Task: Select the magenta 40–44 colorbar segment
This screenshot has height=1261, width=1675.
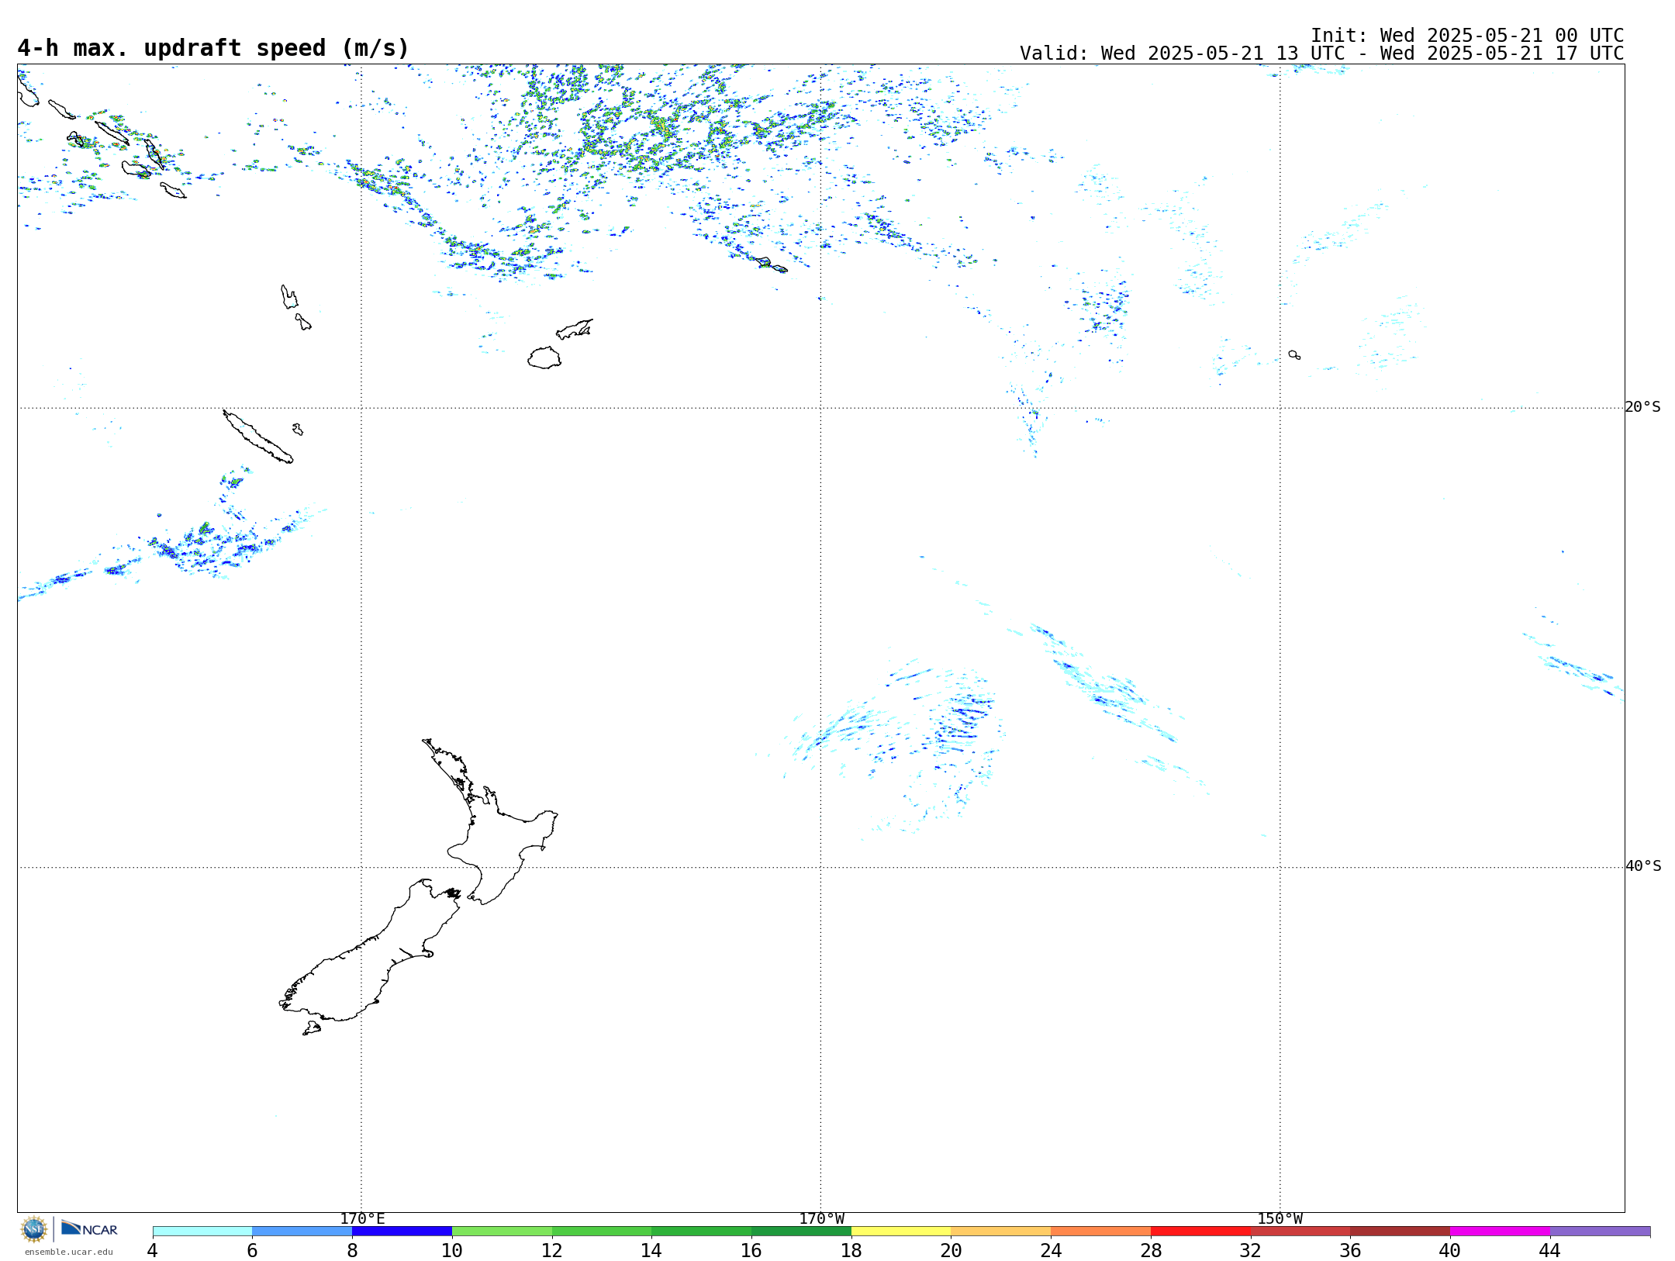Action: pos(1501,1232)
